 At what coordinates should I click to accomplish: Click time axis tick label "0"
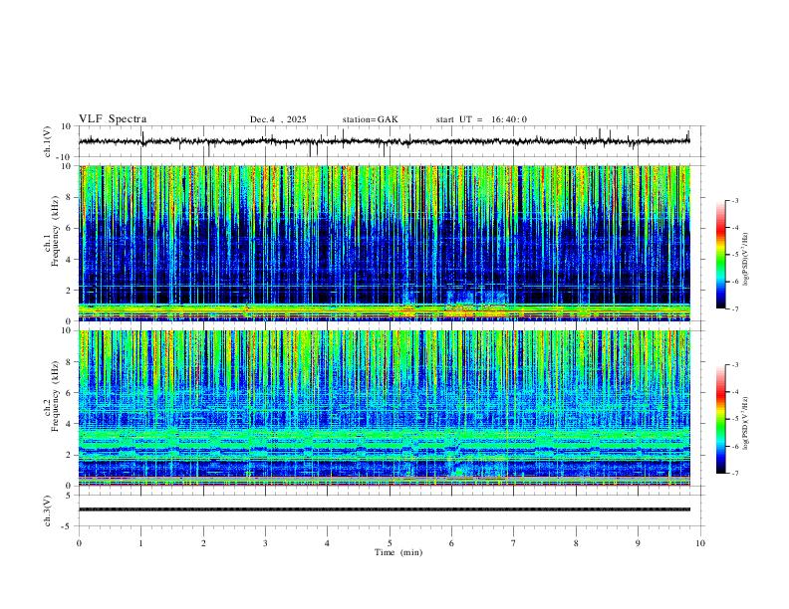(79, 543)
